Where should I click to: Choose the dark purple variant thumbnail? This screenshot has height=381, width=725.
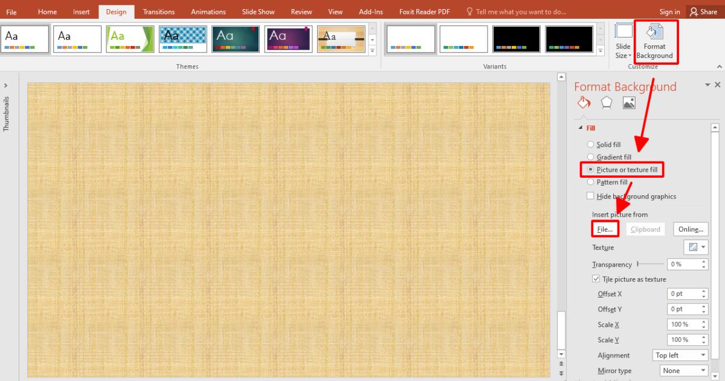(x=288, y=39)
